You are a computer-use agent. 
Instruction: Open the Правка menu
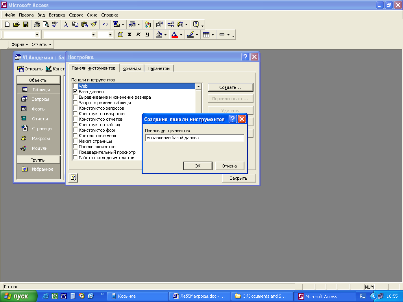point(26,15)
